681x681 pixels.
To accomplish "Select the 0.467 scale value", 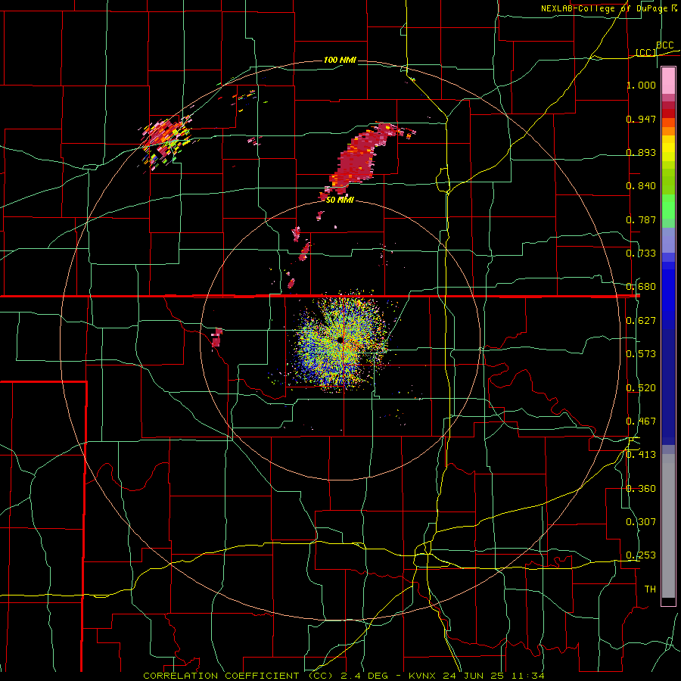I will 641,421.
